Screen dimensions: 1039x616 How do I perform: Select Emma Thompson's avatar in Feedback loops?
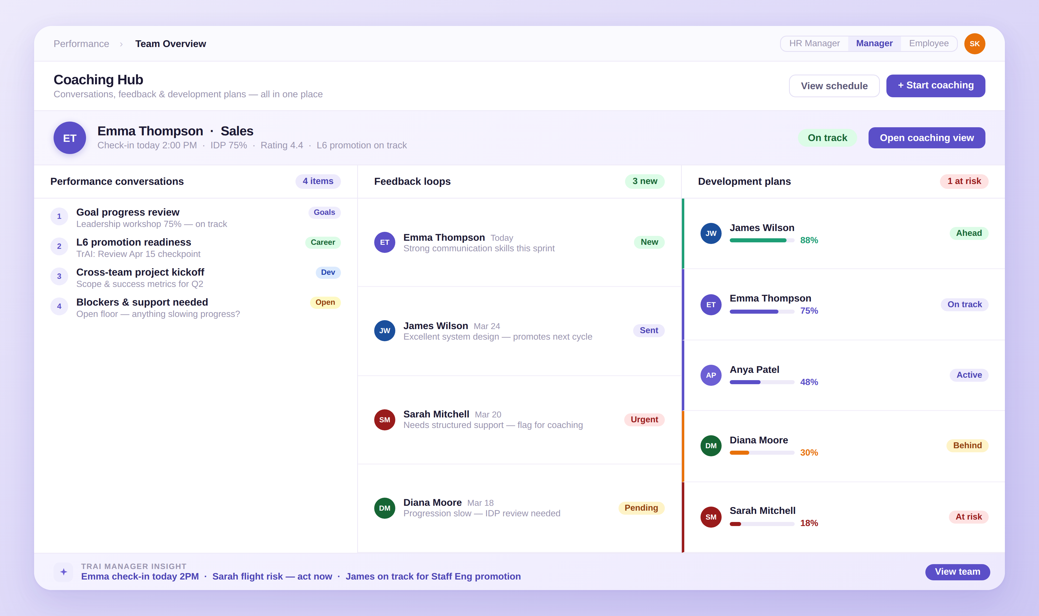384,242
